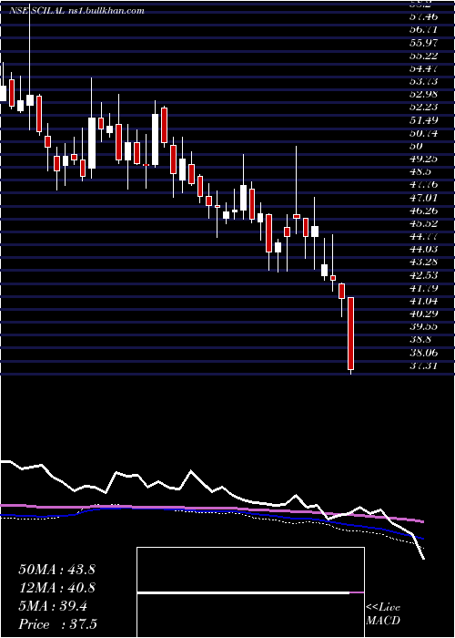Image resolution: width=455 pixels, height=638 pixels.
Task: Select the 44.03 price axis label
Action: (425, 250)
